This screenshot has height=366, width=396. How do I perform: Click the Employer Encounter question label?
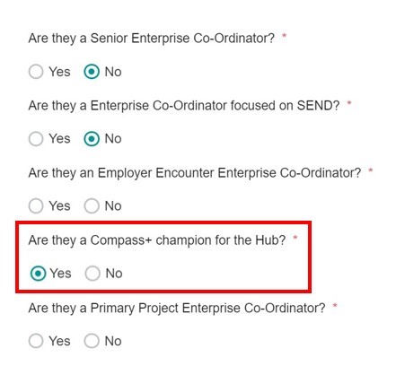point(195,173)
